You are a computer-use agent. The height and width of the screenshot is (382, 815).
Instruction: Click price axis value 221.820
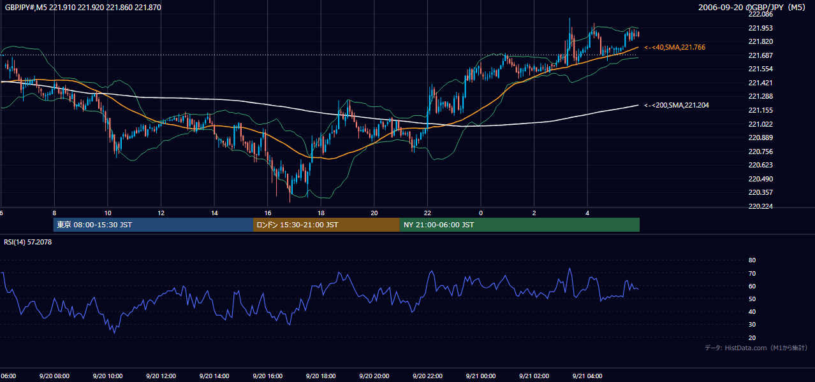click(x=761, y=41)
